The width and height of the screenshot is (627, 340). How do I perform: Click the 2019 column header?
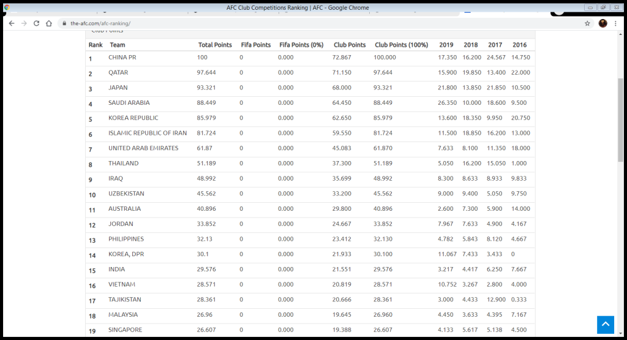(446, 45)
